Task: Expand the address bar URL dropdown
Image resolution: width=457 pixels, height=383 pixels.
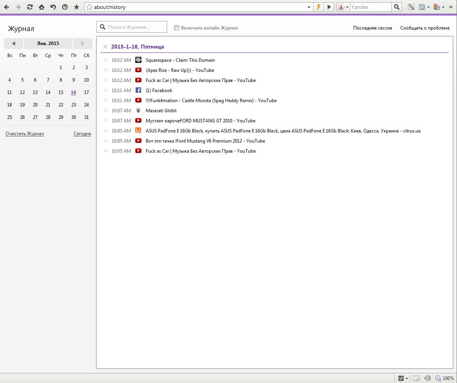Action: click(309, 7)
